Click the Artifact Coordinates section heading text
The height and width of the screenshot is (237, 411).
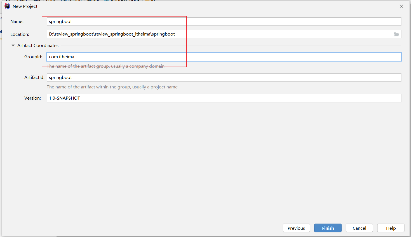pos(38,45)
